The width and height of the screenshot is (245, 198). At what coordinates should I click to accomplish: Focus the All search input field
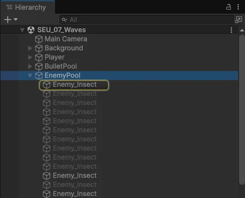click(147, 20)
